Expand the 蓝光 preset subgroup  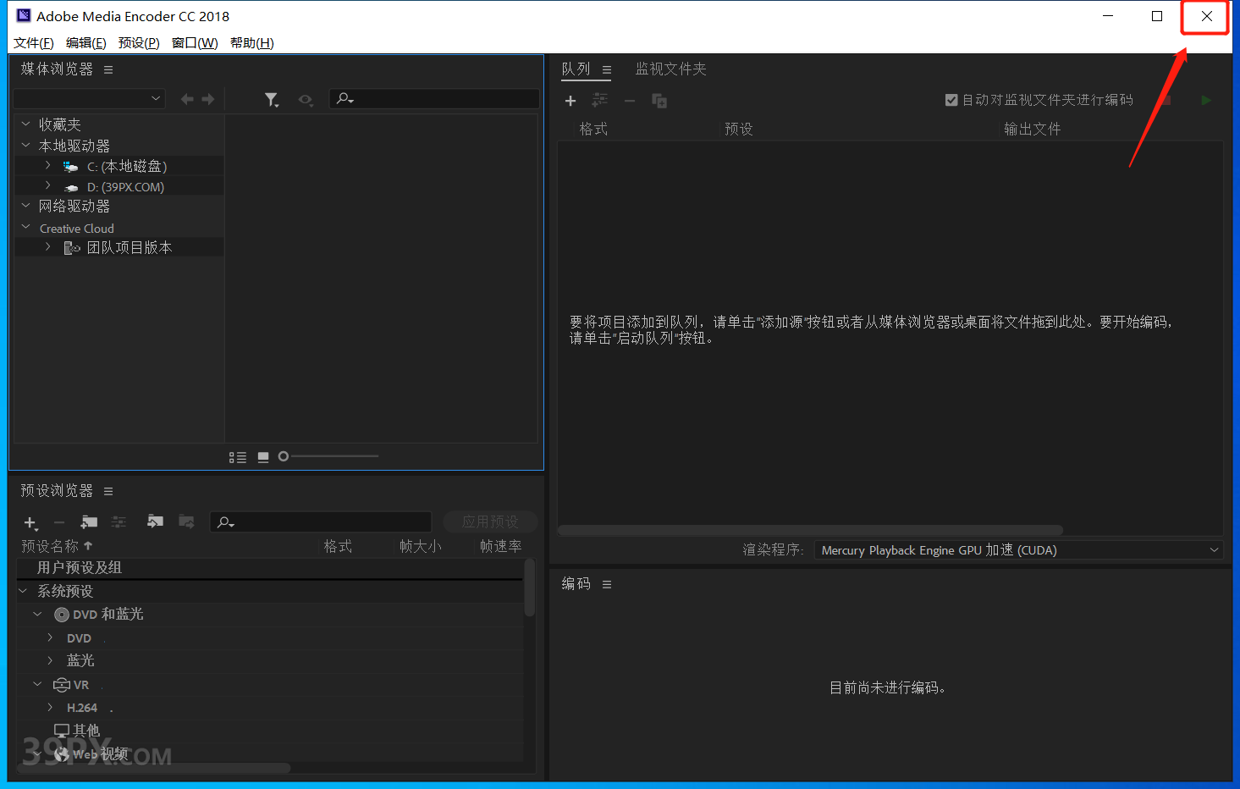click(50, 660)
